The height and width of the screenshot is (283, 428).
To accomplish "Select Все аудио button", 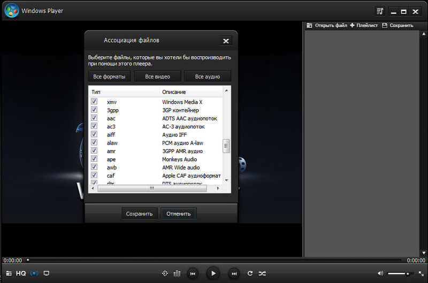I will tap(208, 77).
